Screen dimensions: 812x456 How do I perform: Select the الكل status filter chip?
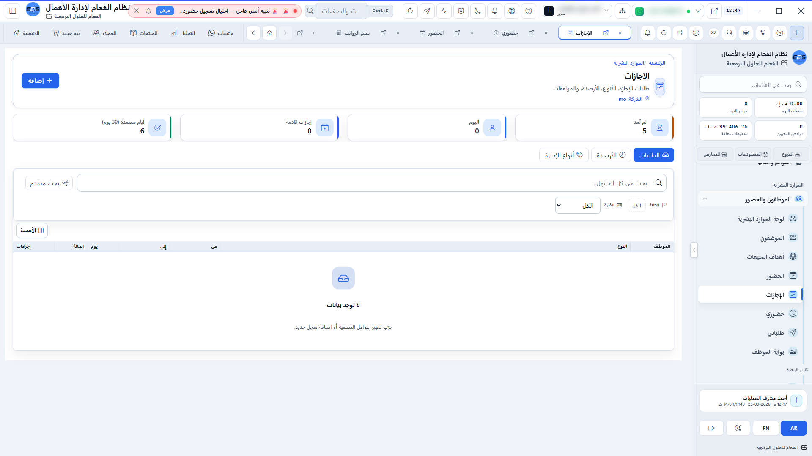[x=636, y=205]
